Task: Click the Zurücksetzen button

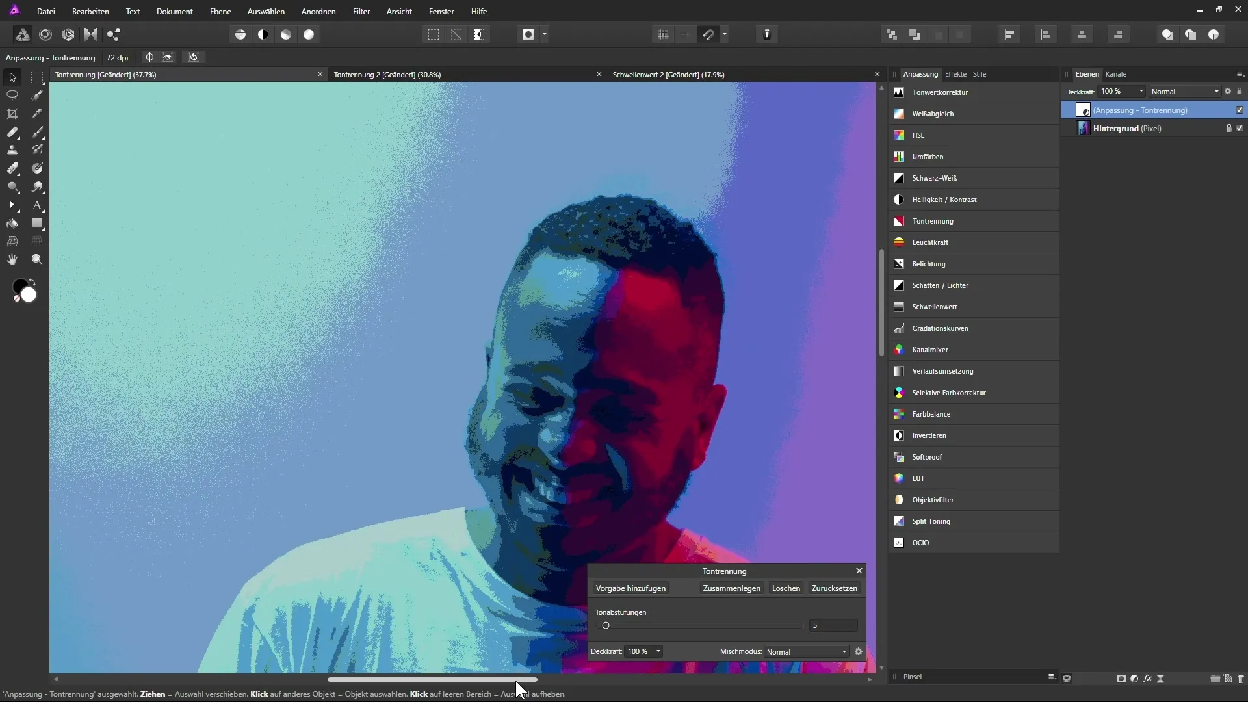Action: (835, 588)
